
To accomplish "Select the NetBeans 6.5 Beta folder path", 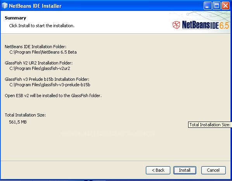I will coord(43,52).
